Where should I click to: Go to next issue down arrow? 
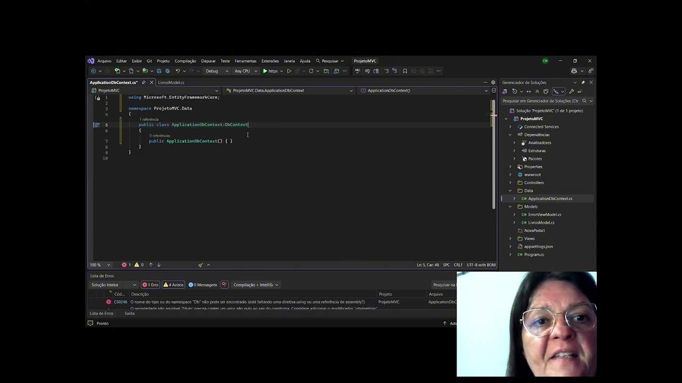click(158, 264)
